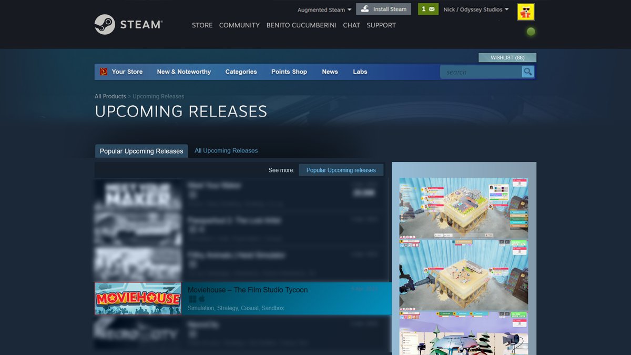
Task: Switch to the All Upcoming Releases tab
Action: click(226, 150)
